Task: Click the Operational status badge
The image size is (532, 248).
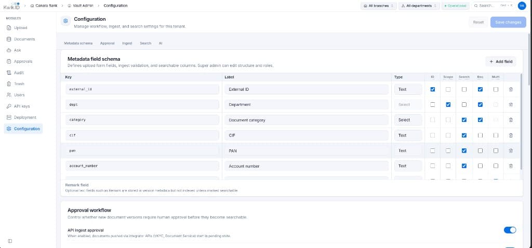Action: click(x=456, y=6)
